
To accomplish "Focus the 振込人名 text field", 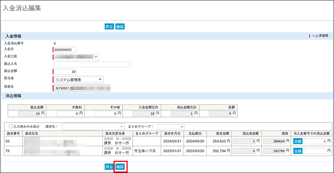I will point(92,64).
